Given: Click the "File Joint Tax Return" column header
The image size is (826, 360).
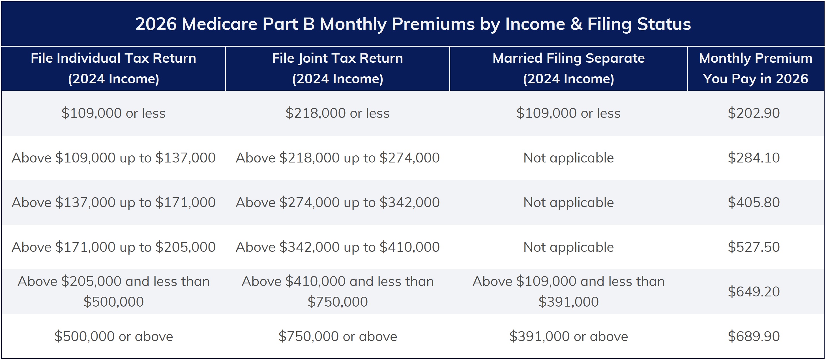Looking at the screenshot, I should pos(337,68).
